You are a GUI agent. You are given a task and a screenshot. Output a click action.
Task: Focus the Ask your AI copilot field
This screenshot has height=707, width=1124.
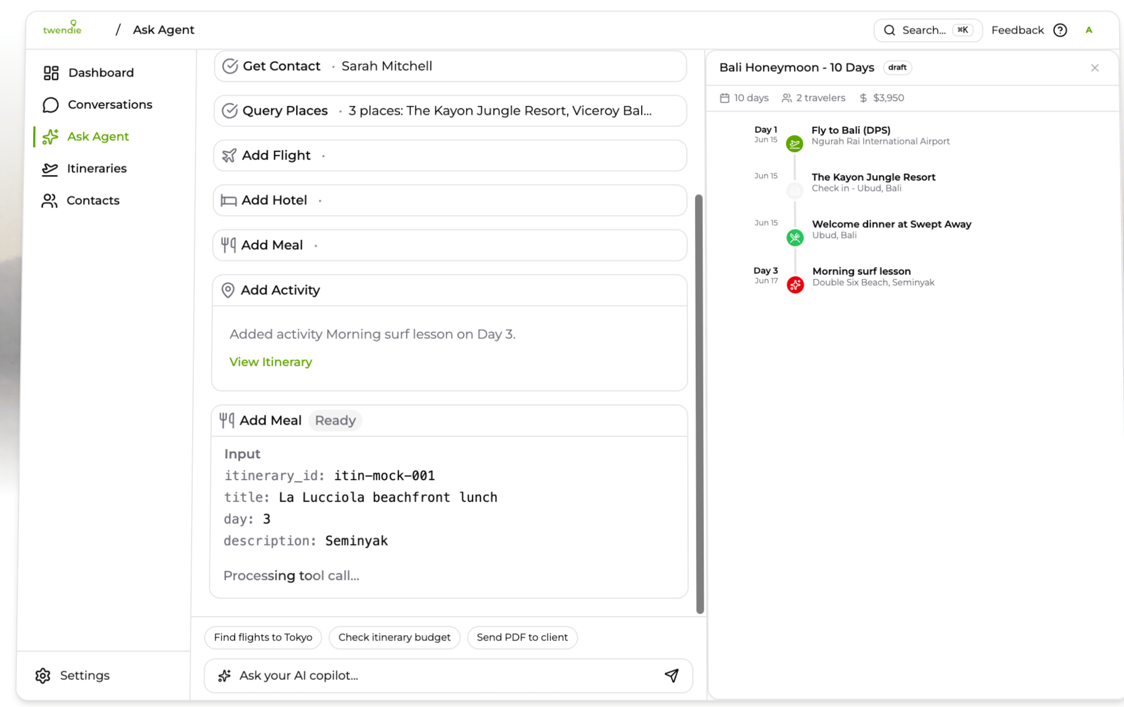pyautogui.click(x=448, y=676)
